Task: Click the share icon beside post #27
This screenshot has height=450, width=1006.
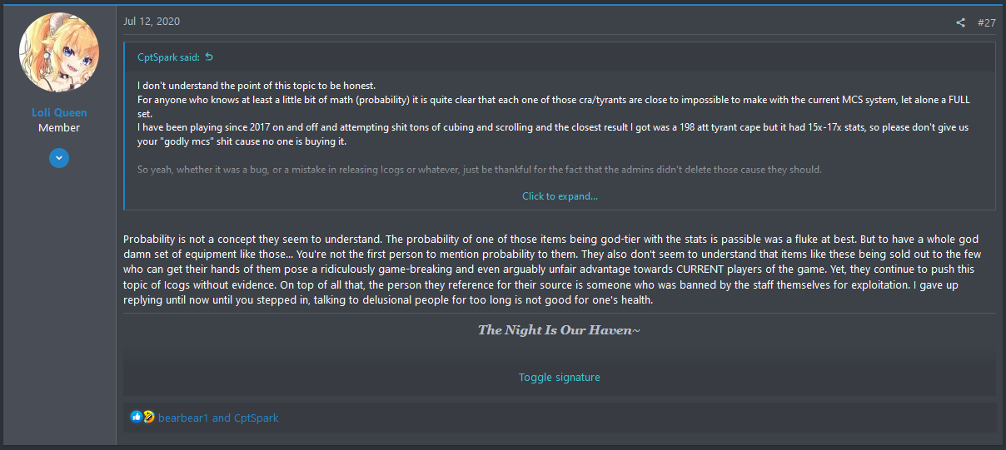Action: 960,22
